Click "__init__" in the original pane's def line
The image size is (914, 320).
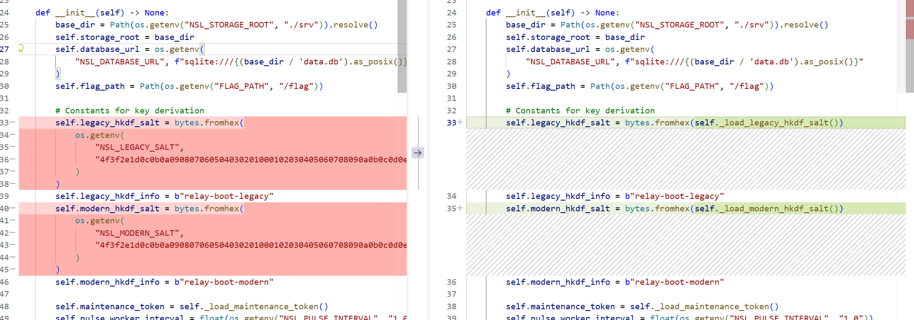75,13
